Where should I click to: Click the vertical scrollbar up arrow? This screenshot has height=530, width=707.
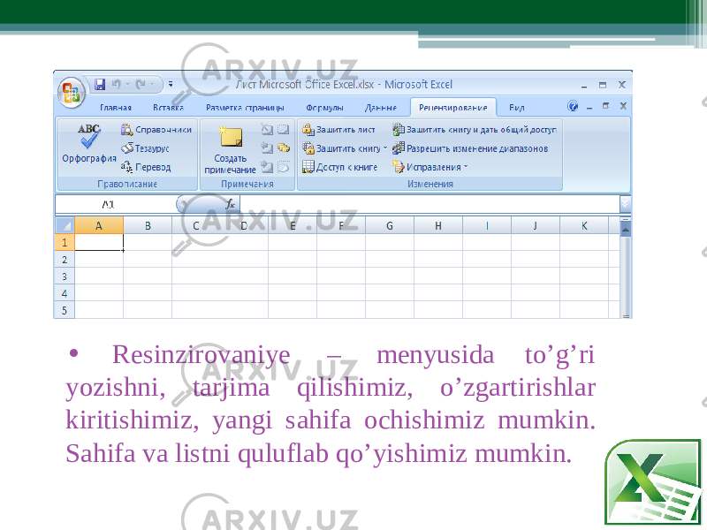point(626,231)
